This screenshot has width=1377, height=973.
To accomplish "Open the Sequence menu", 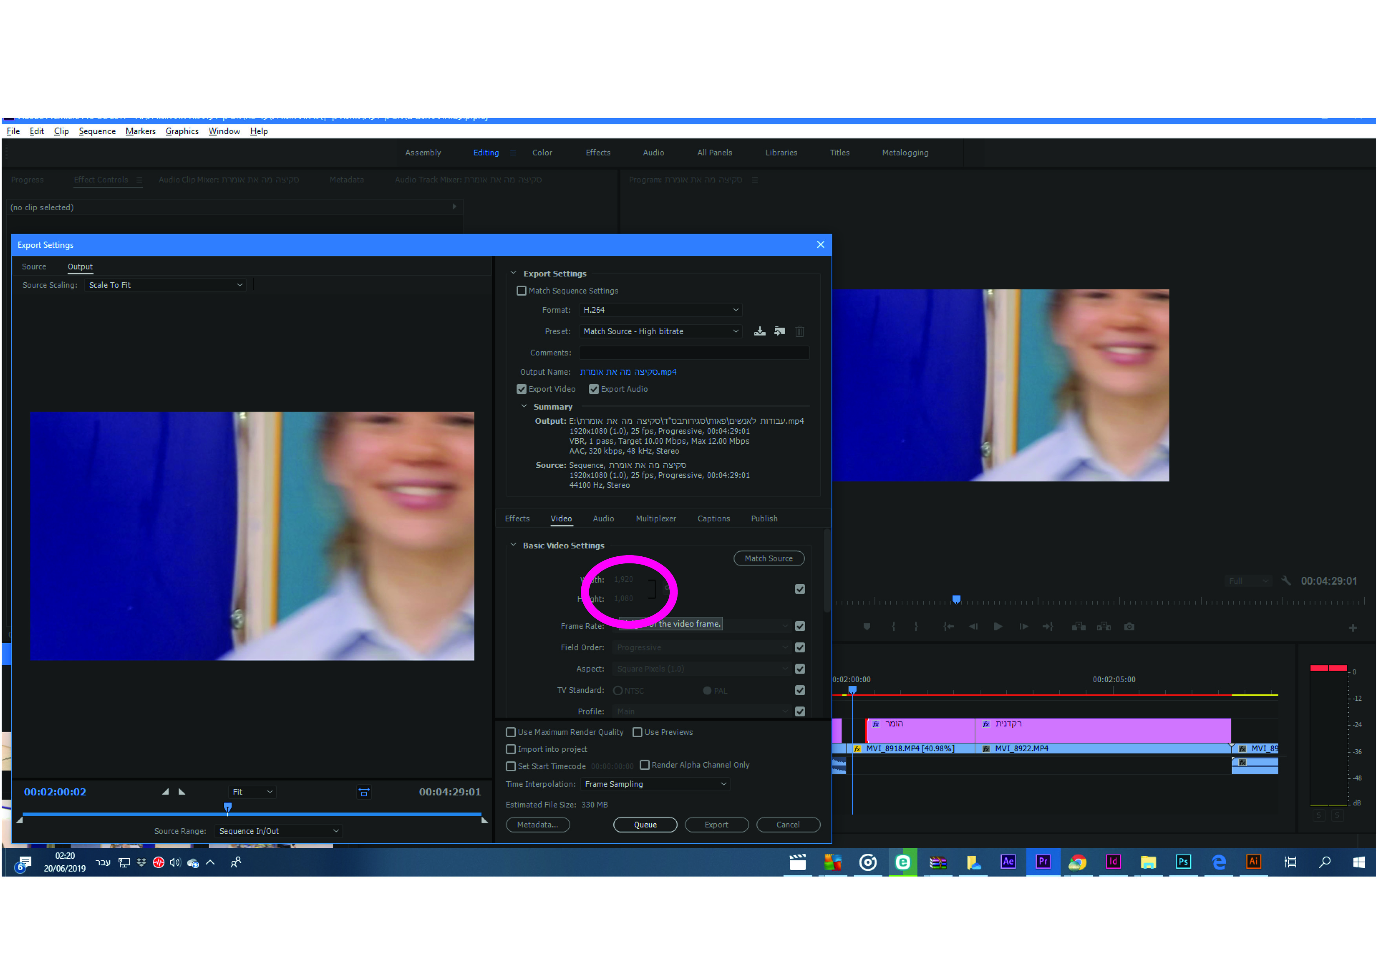I will (x=97, y=131).
